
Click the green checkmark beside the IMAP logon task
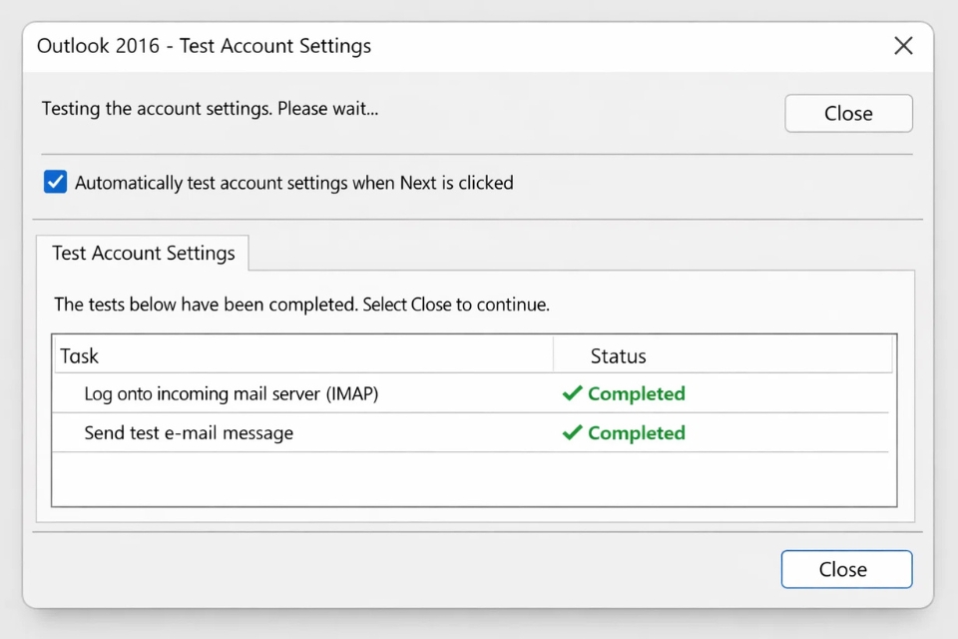coord(572,393)
